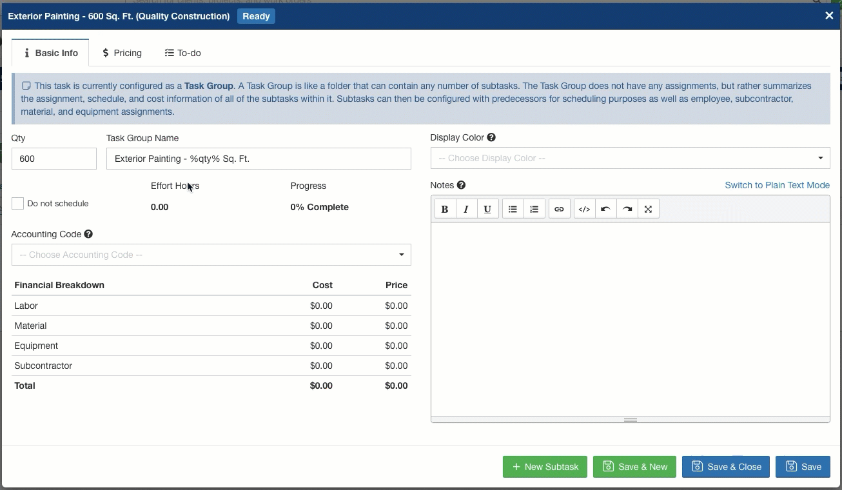Apply bold formatting in Notes editor
The height and width of the screenshot is (490, 842).
pos(445,209)
